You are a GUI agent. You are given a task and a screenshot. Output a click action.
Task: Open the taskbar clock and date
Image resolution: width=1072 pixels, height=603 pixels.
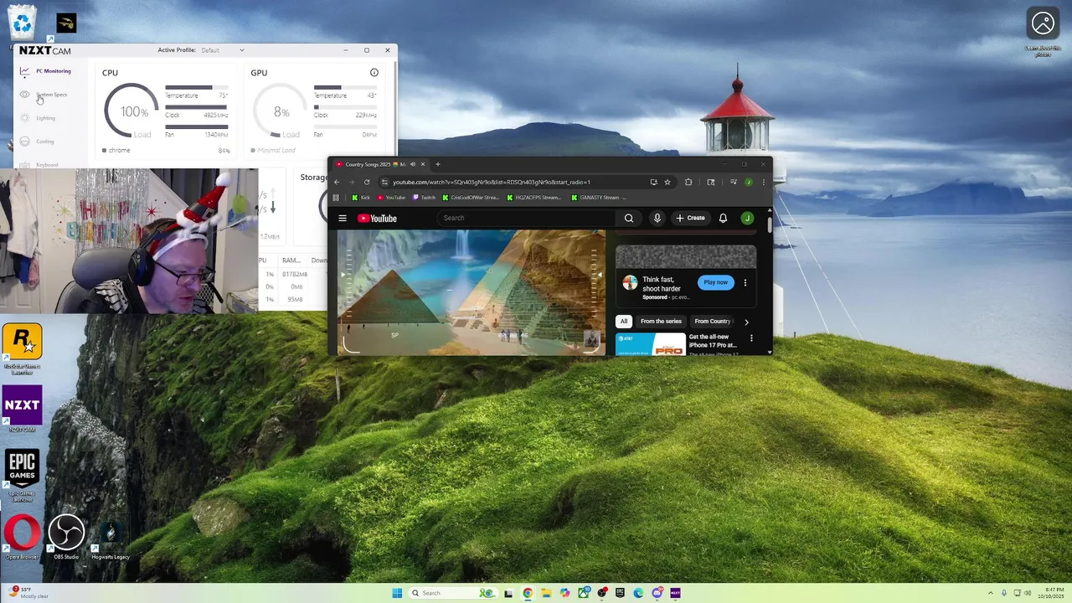(x=1053, y=593)
